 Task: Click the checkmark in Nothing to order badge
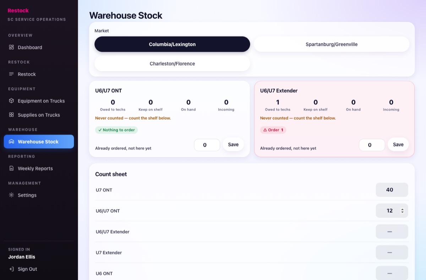(x=100, y=130)
